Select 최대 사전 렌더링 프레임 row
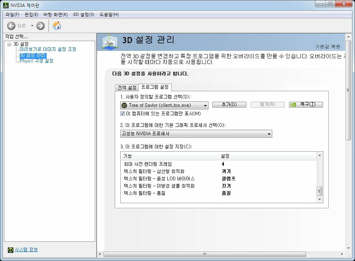The height and width of the screenshot is (261, 355). tap(218, 164)
